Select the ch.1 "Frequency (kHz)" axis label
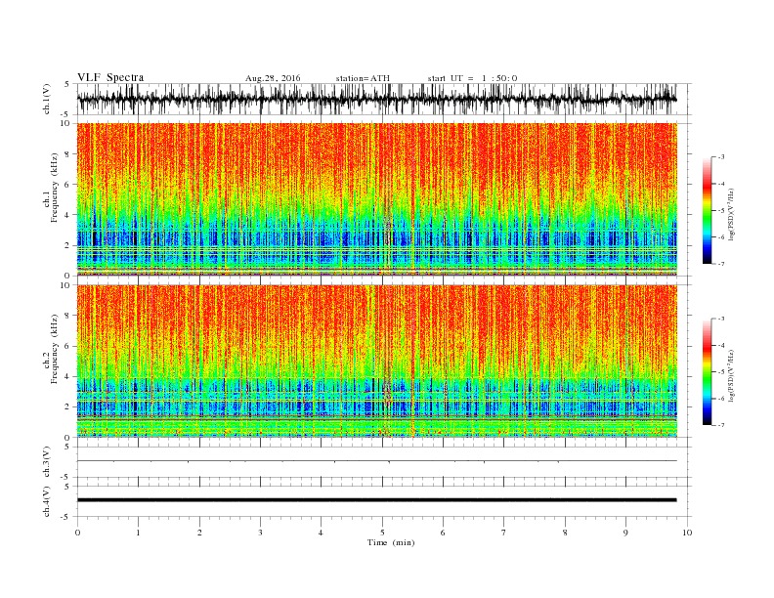The height and width of the screenshot is (598, 774). [55, 188]
